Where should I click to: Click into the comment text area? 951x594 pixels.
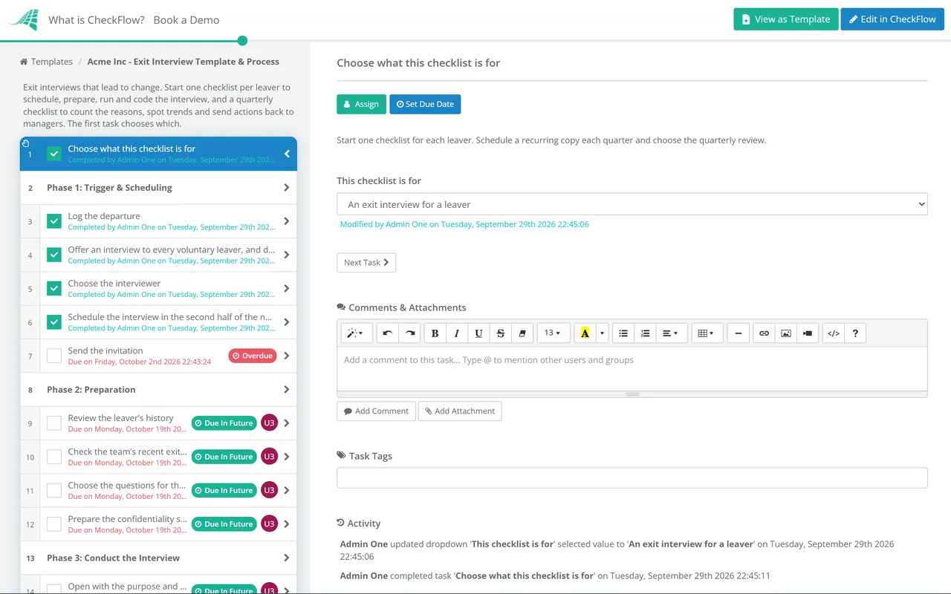pos(632,369)
